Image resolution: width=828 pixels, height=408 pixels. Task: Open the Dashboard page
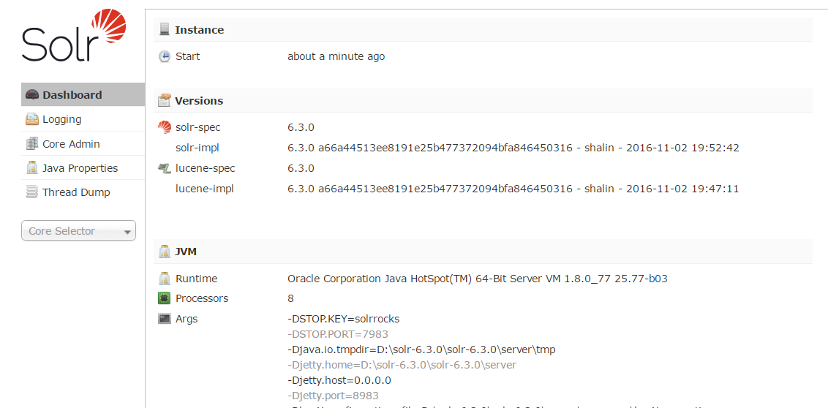pos(83,95)
